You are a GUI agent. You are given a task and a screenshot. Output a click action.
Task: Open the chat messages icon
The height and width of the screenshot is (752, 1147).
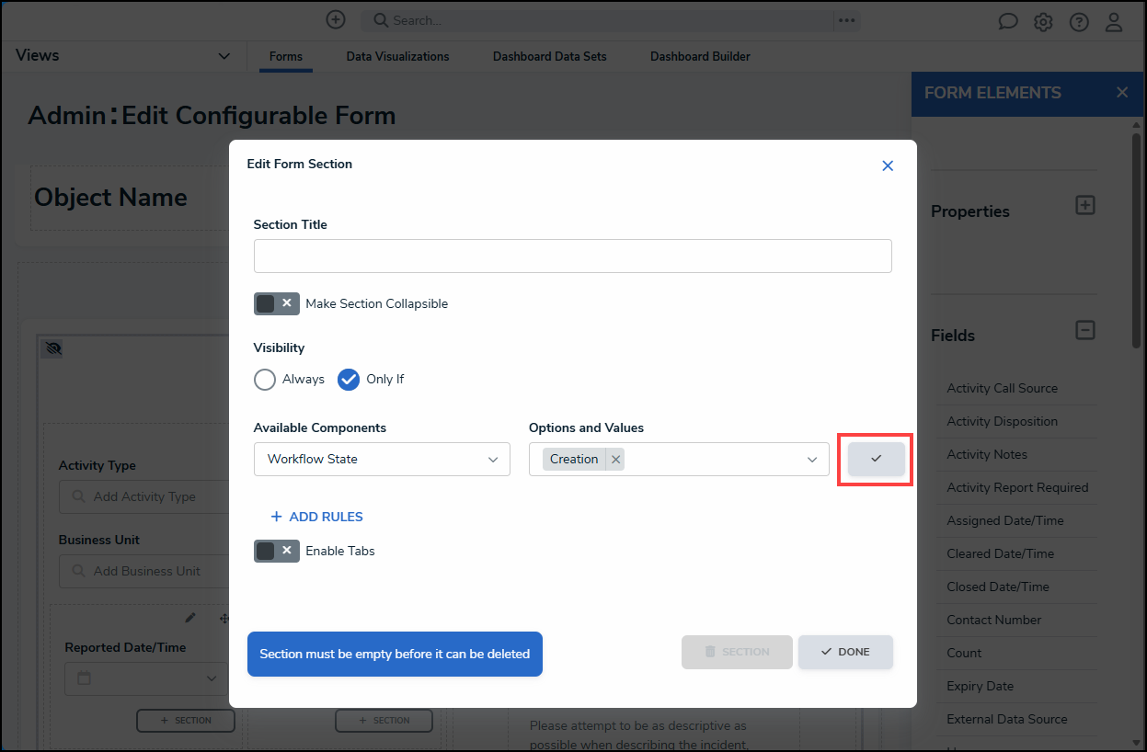coord(1008,22)
